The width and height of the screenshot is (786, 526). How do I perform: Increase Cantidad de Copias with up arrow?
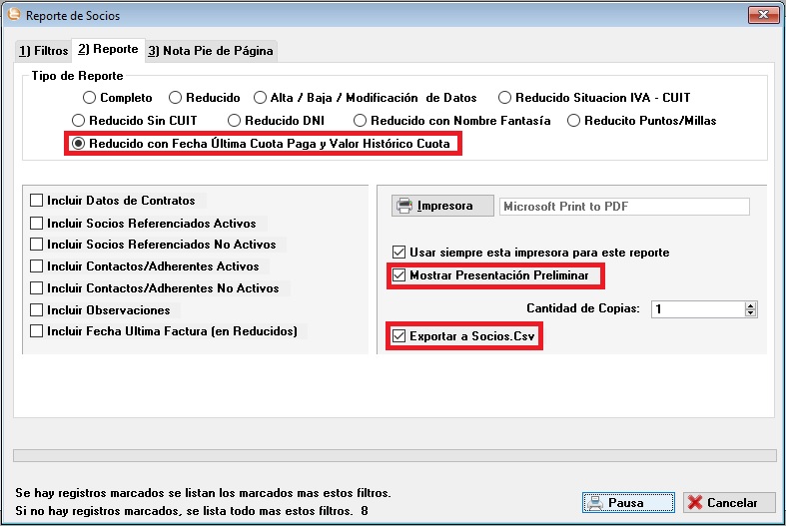750,305
